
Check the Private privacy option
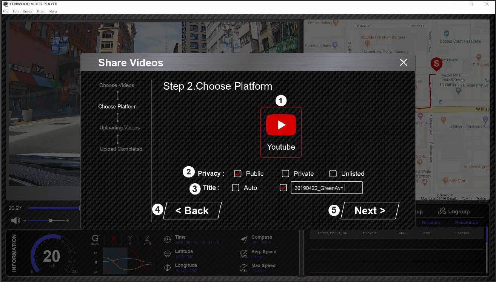pyautogui.click(x=286, y=174)
